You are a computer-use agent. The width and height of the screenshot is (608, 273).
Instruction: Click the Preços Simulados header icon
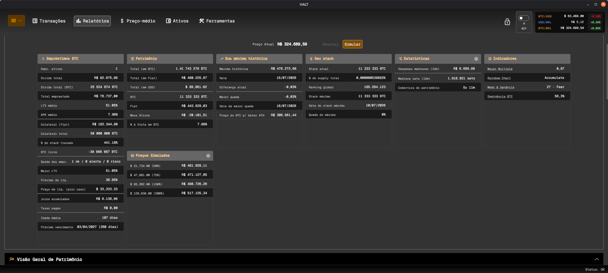point(132,156)
